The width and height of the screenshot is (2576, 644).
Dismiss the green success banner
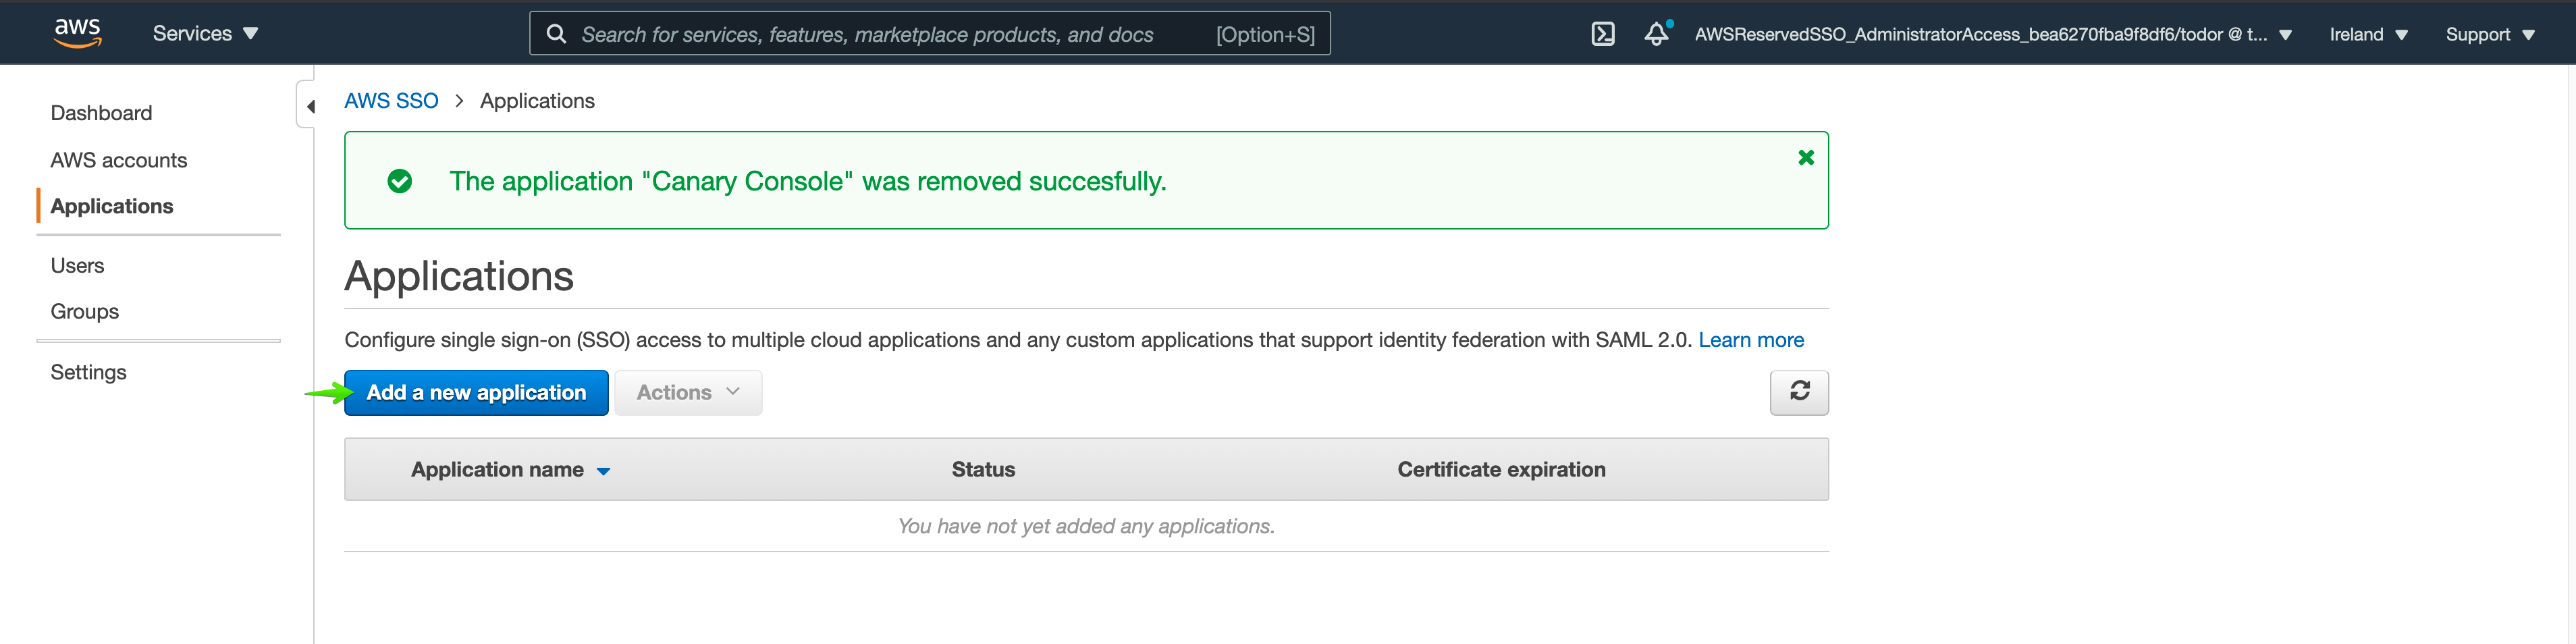click(1805, 158)
